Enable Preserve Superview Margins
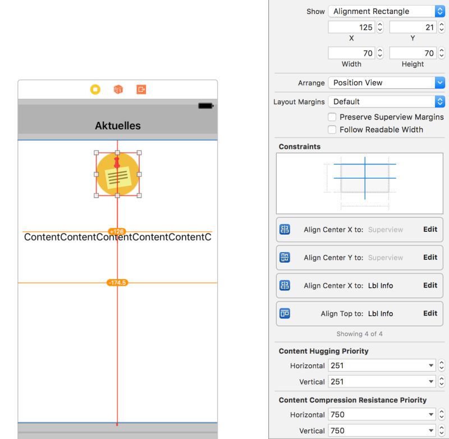449x439 pixels. point(332,117)
